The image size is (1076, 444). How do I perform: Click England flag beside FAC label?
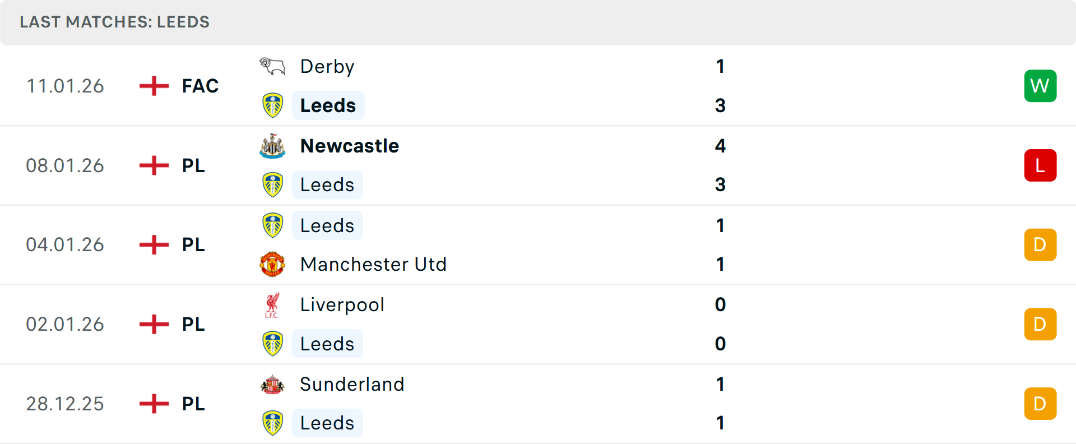154,86
